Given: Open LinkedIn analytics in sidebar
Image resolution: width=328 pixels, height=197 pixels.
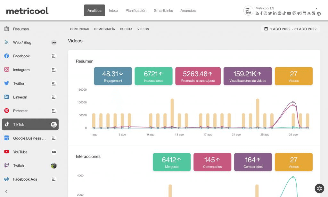Looking at the screenshot, I should [30, 97].
